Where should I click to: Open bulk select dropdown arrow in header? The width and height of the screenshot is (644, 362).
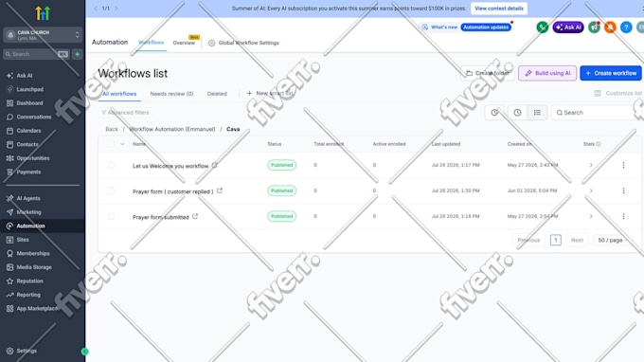tap(122, 144)
